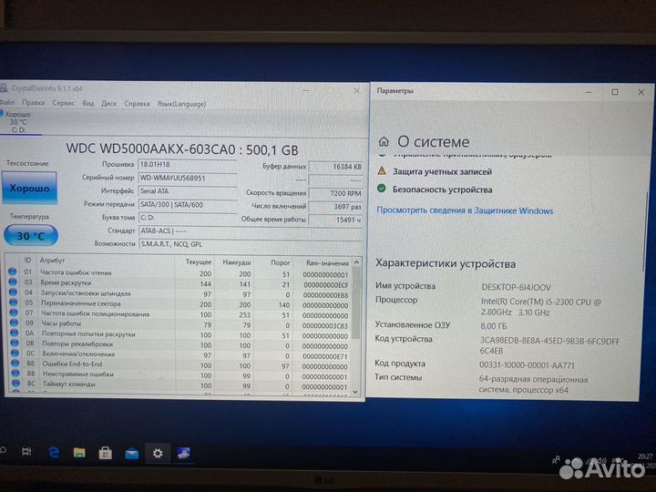Click the Raw-значения column header
Image resolution: width=656 pixels, height=492 pixels.
pos(327,263)
